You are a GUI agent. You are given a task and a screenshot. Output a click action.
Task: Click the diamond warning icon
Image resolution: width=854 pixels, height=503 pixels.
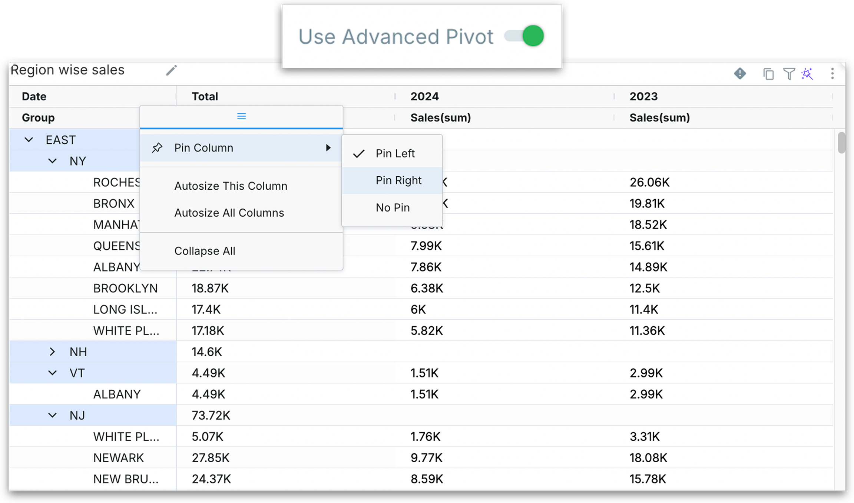click(740, 73)
